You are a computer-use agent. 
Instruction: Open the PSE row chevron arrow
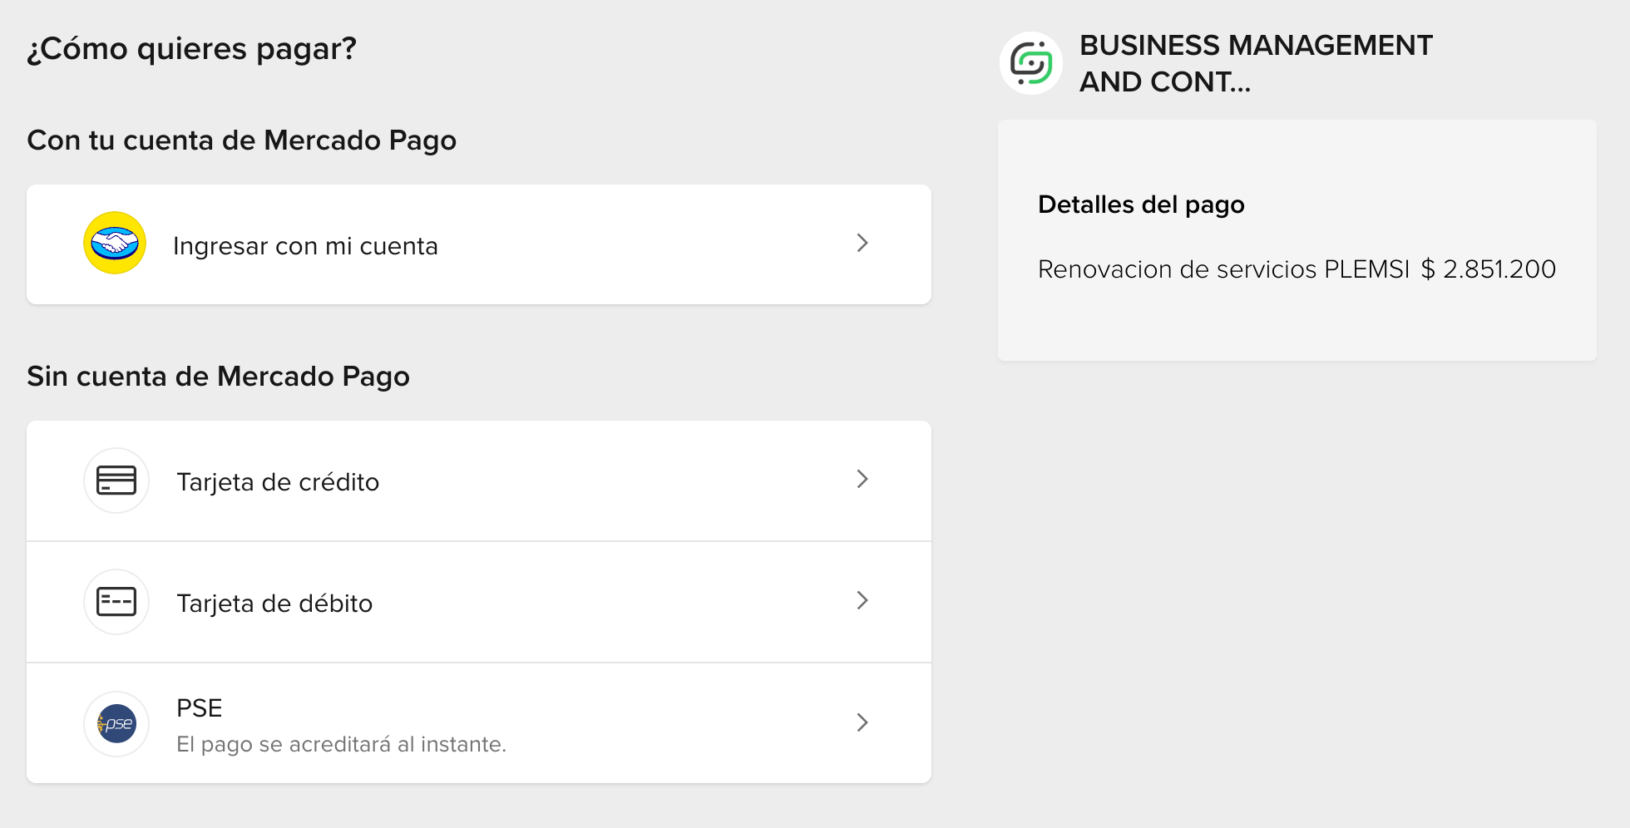point(862,722)
